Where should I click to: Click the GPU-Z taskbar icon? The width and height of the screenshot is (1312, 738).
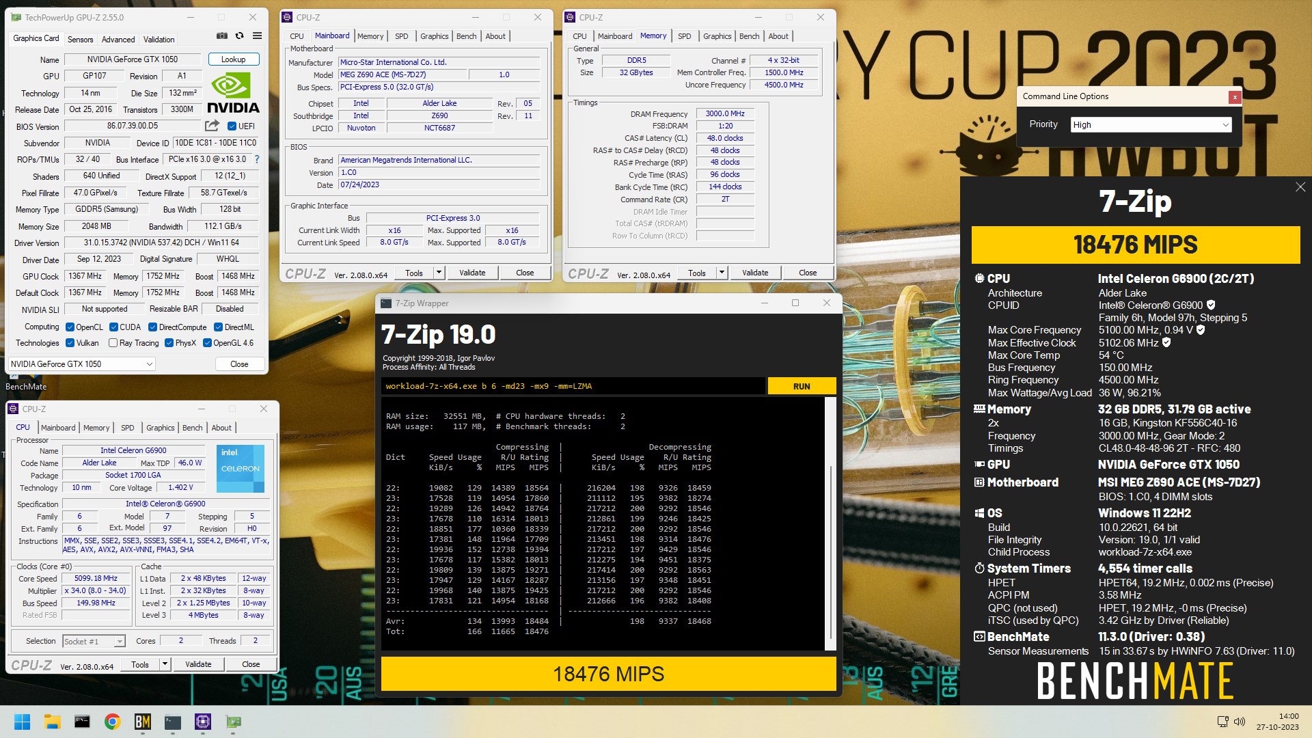tap(233, 722)
